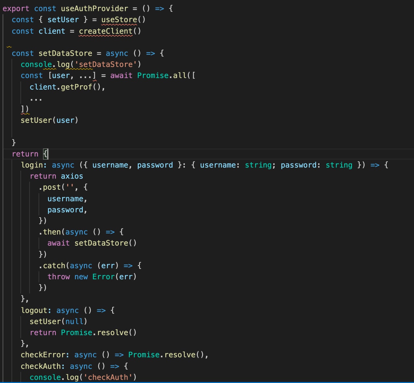Click the Error constructor name

click(103, 277)
